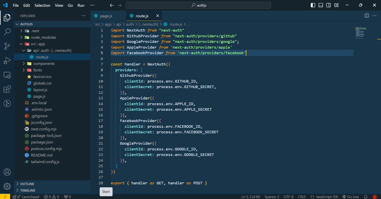Toggle the primary side bar layout icon
This screenshot has width=381, height=199.
click(x=313, y=5)
